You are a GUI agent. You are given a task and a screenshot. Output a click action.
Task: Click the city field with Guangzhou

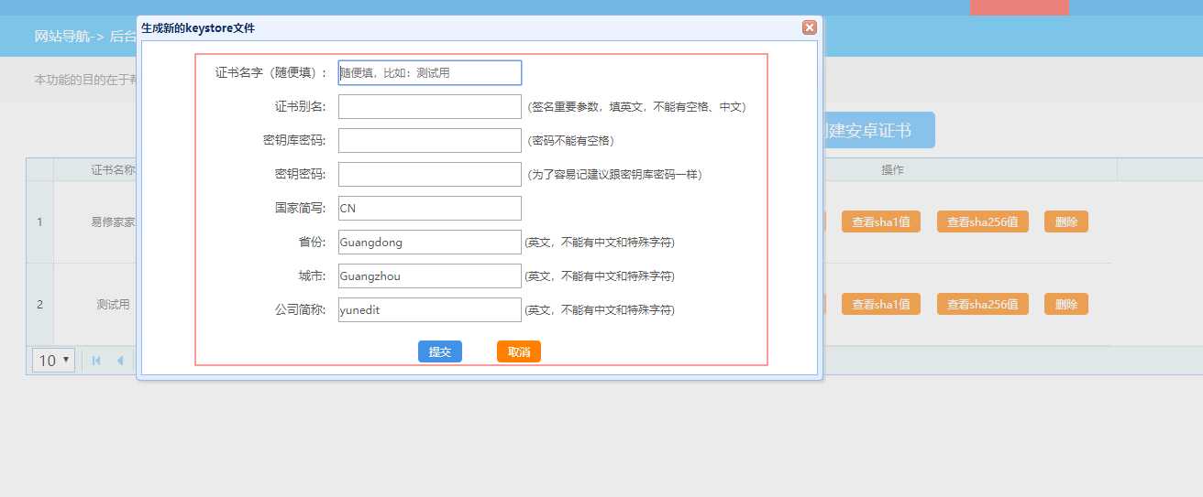[430, 276]
